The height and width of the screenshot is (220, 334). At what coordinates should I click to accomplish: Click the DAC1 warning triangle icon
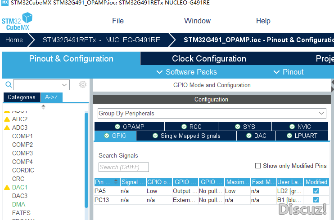click(7, 188)
